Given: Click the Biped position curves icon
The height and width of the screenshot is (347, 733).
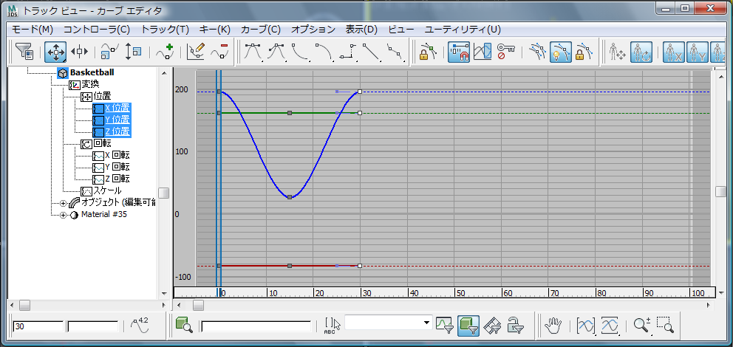Looking at the screenshot, I should click(x=618, y=52).
